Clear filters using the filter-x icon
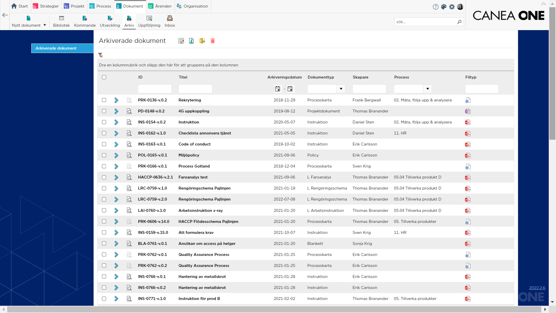556x313 pixels. pyautogui.click(x=100, y=55)
